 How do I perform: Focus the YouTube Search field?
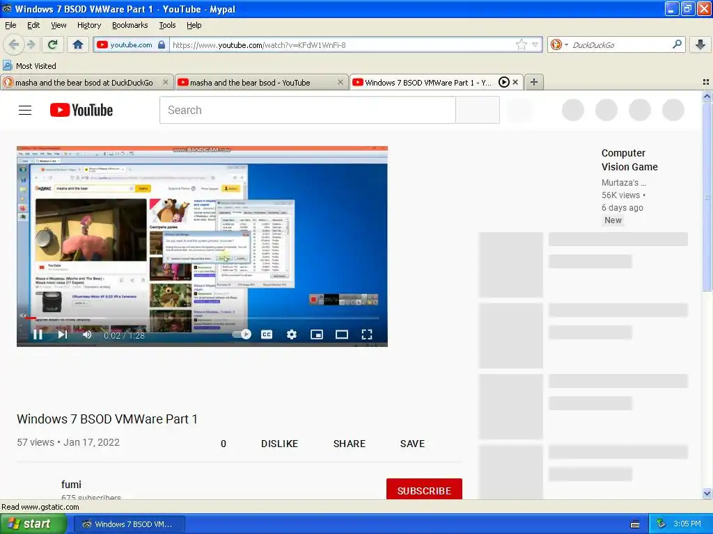(307, 110)
